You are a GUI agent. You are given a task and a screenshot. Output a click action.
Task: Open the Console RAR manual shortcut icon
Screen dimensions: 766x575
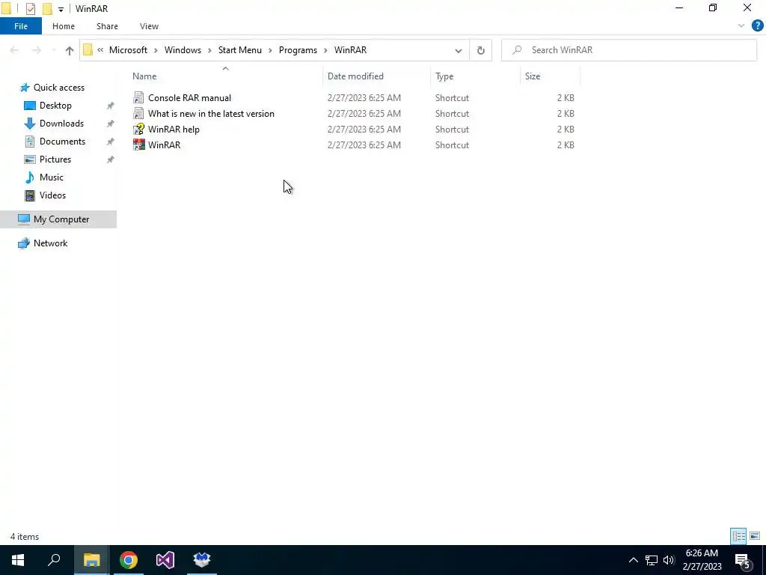(x=138, y=98)
